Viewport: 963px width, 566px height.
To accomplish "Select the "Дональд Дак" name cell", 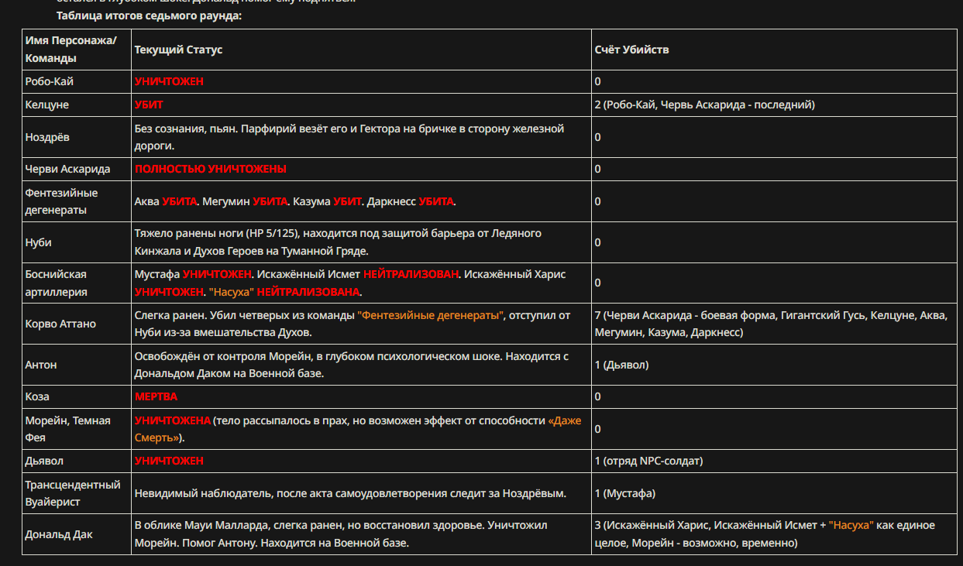I will [77, 534].
